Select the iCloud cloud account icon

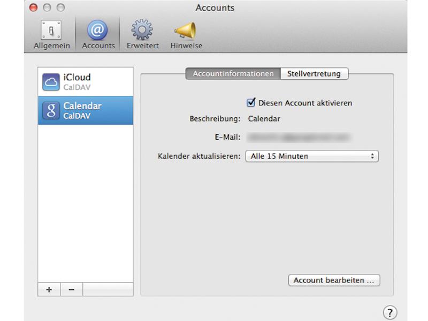tap(51, 82)
